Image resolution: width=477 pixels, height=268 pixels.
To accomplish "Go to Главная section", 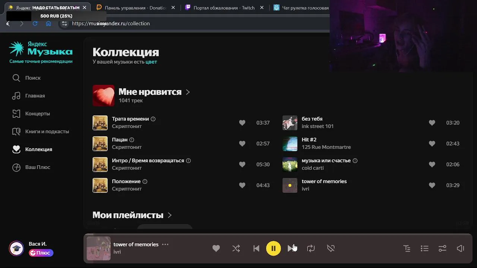I will 28,96.
